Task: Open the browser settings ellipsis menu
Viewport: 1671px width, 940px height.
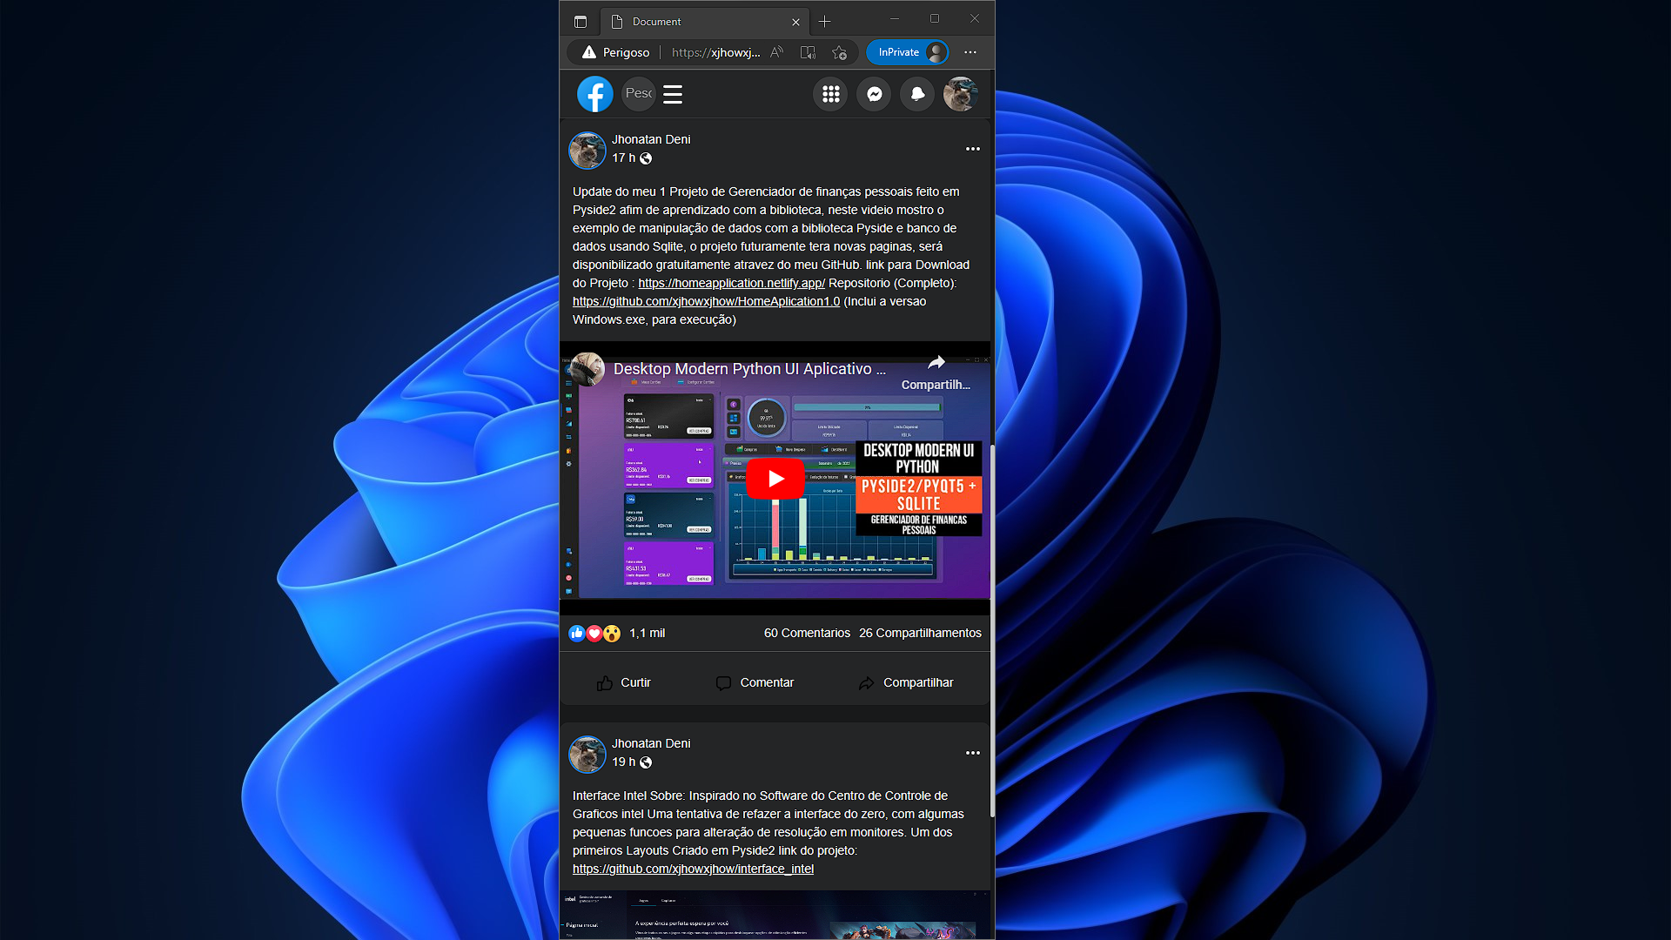Action: [x=970, y=52]
